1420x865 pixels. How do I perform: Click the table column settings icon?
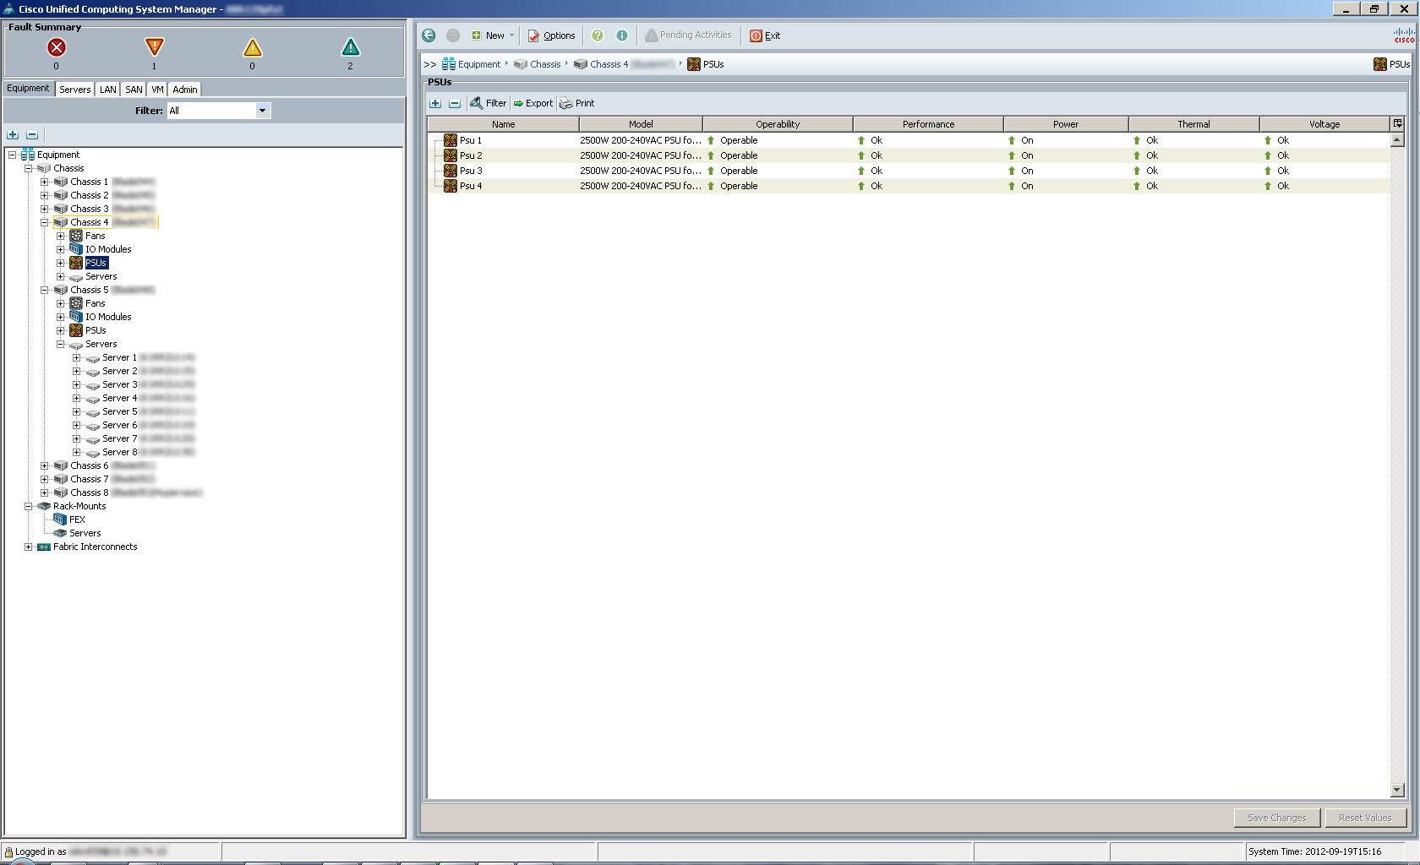point(1397,123)
